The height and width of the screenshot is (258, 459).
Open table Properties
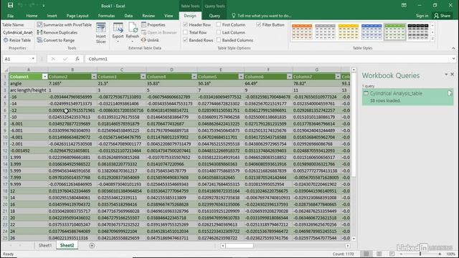pos(153,25)
